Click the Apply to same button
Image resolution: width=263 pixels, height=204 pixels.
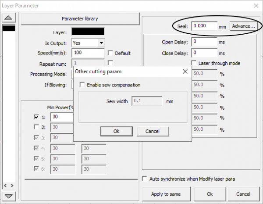(x=166, y=194)
